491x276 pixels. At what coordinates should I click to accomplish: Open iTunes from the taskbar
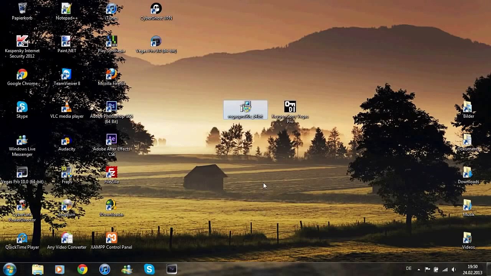coord(104,269)
